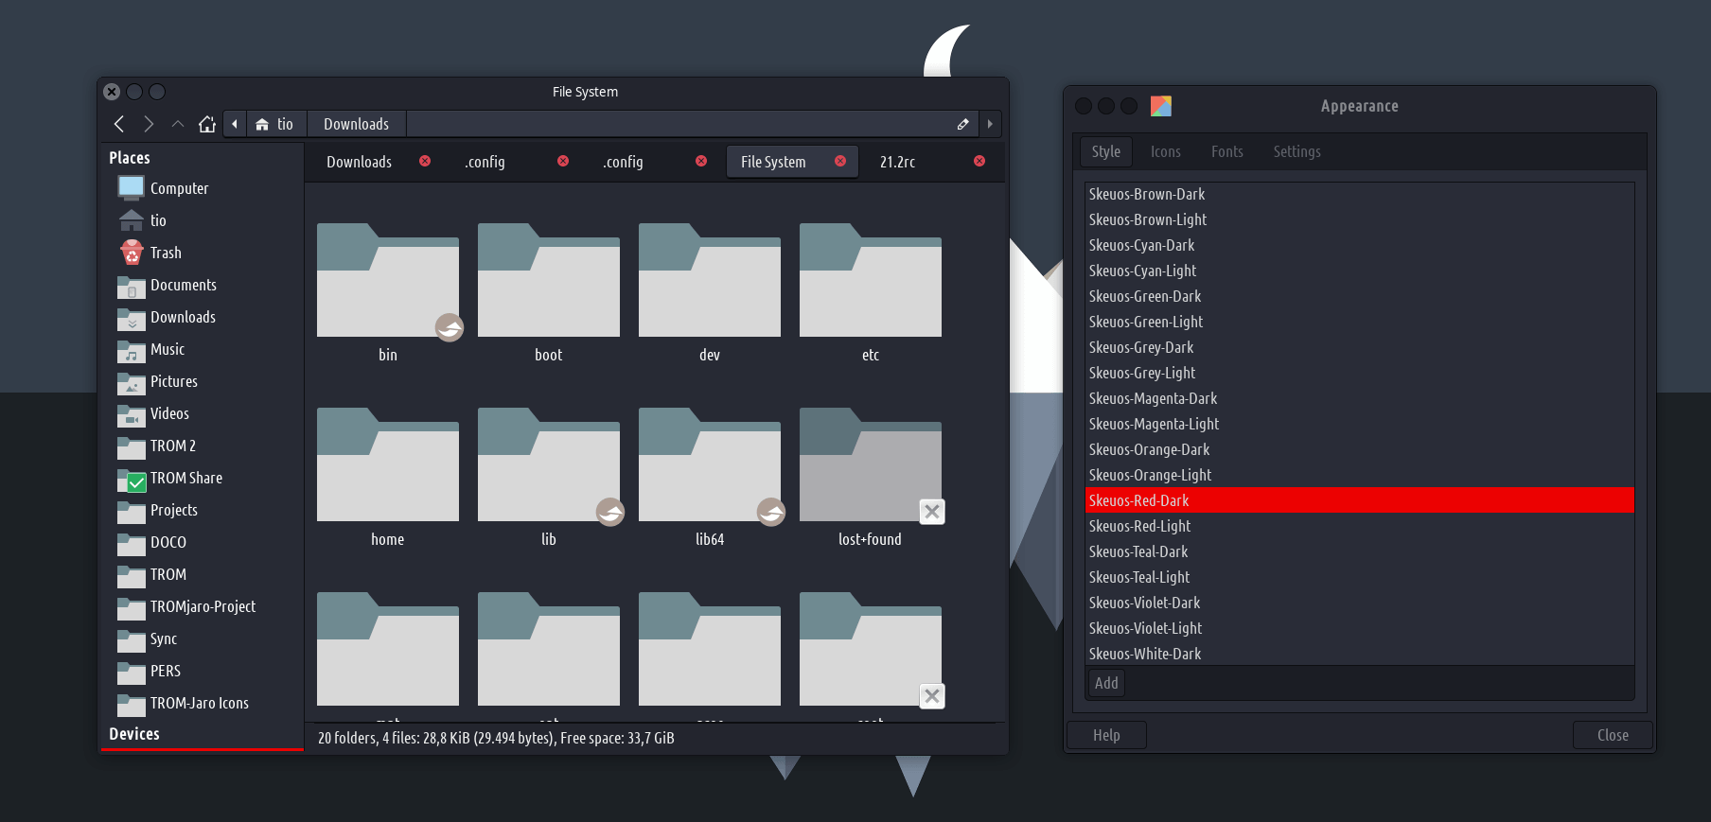Screen dimensions: 1711x822
Task: Click the Add theme button
Action: (x=1106, y=683)
